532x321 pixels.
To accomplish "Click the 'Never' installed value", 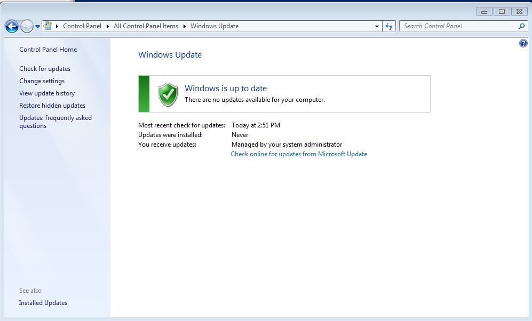I will pos(240,135).
